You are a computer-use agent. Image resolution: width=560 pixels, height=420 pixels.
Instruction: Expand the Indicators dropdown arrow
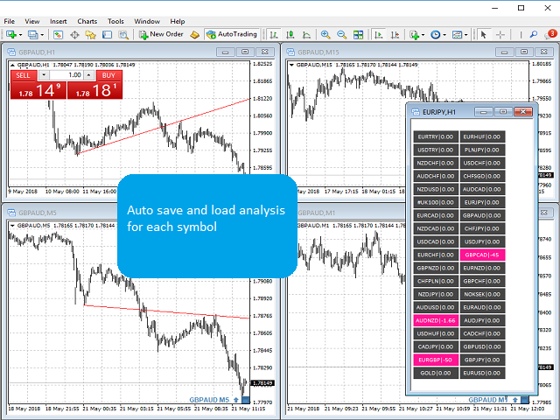click(423, 35)
